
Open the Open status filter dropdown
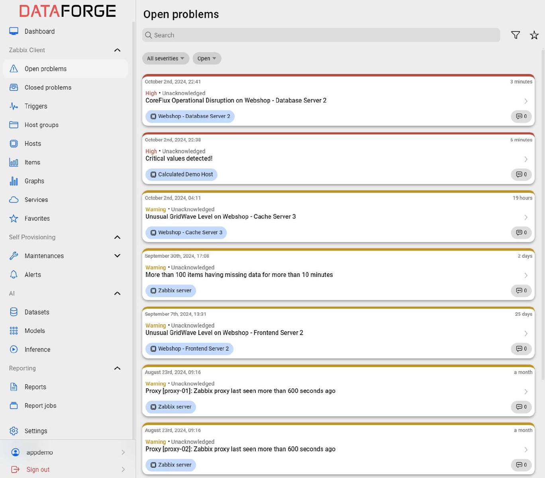tap(206, 59)
